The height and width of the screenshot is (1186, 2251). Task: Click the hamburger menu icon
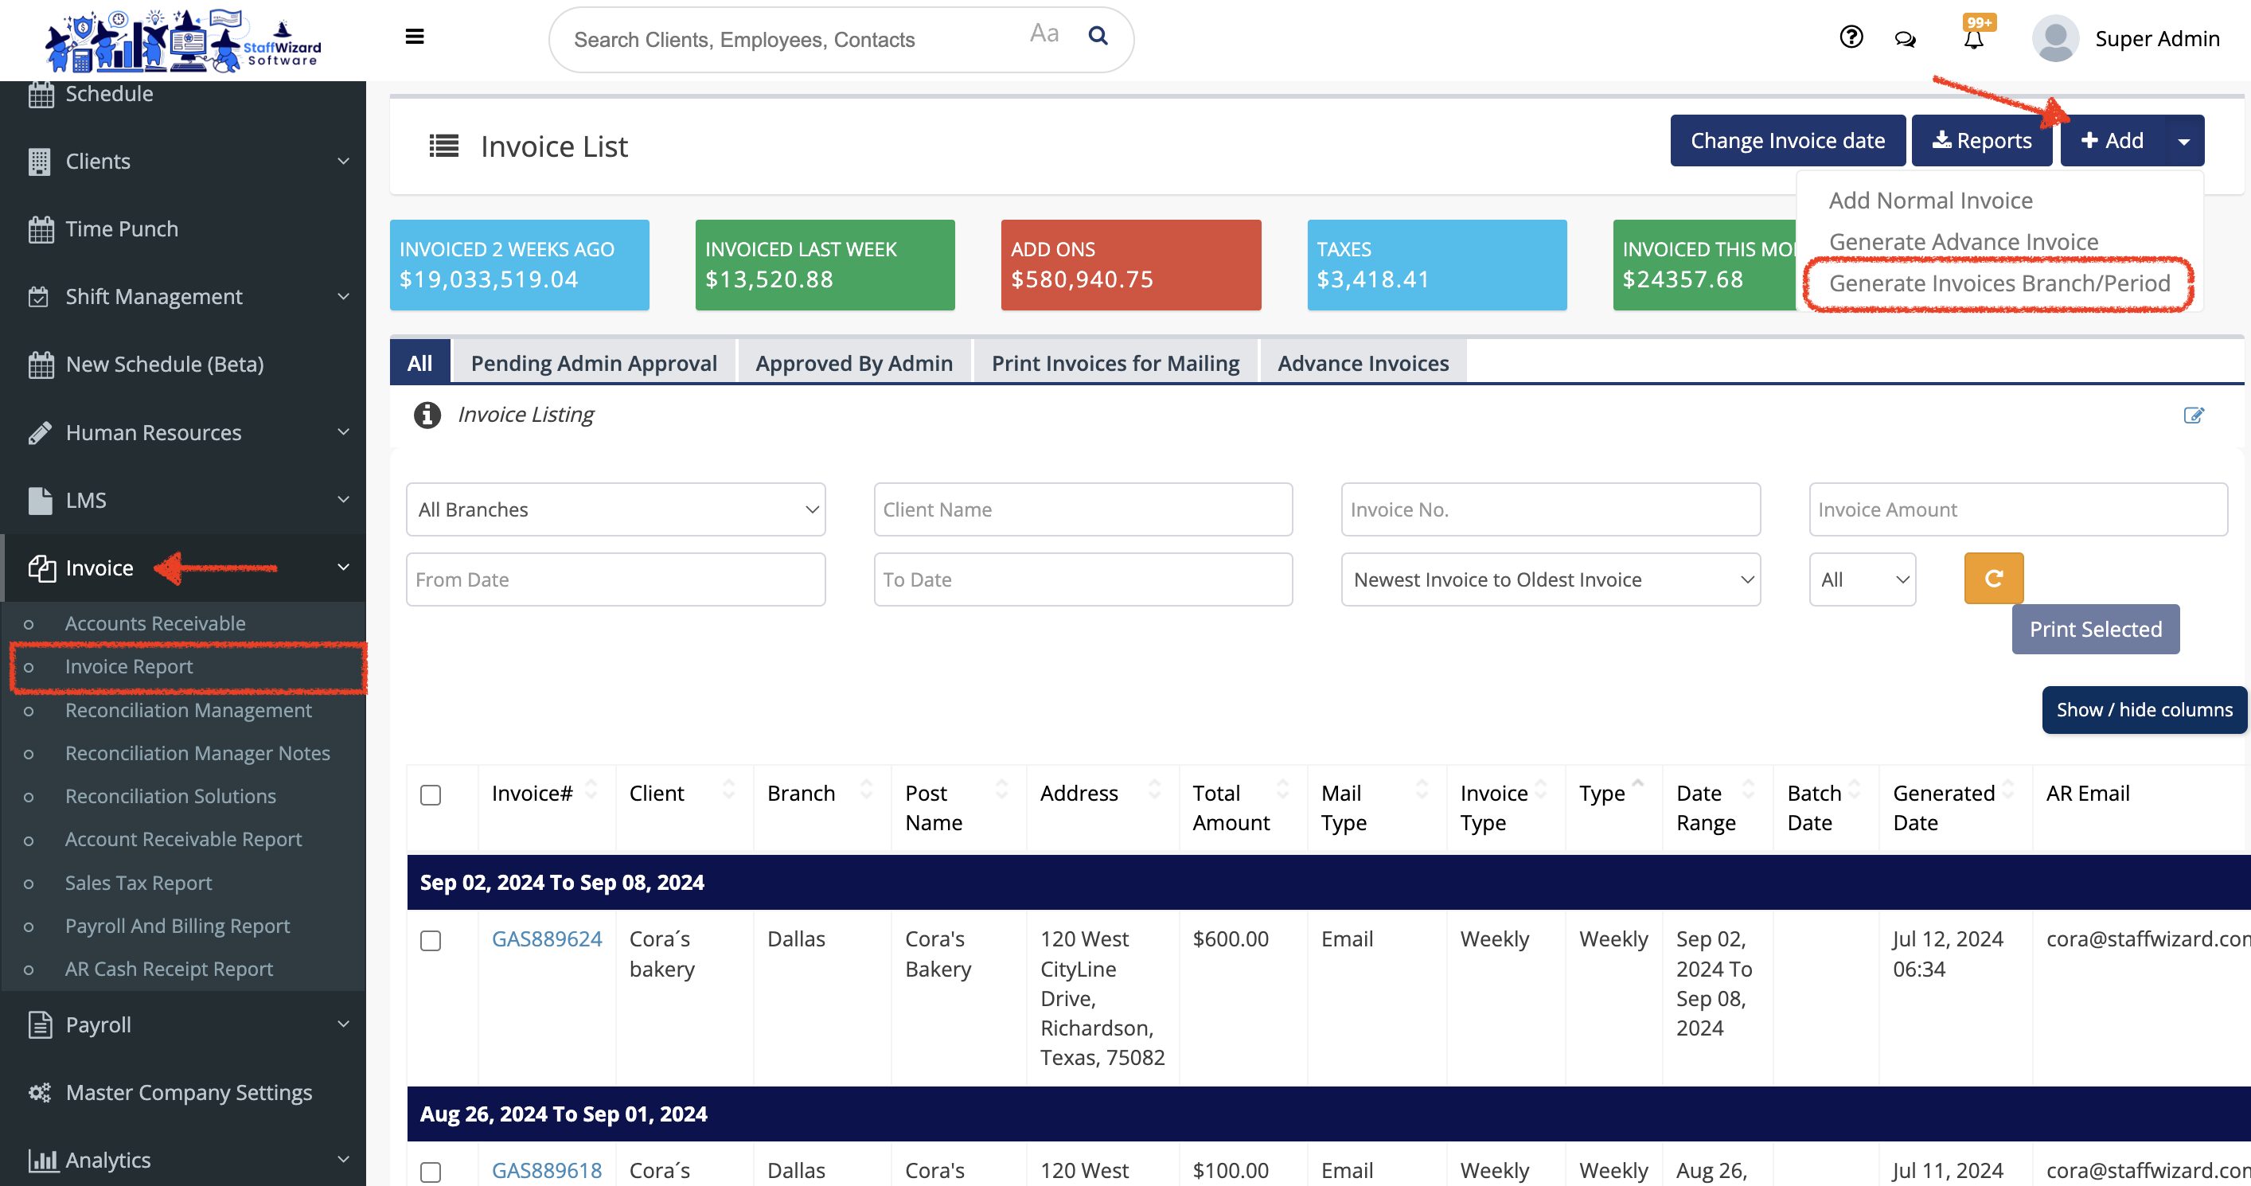[x=414, y=37]
